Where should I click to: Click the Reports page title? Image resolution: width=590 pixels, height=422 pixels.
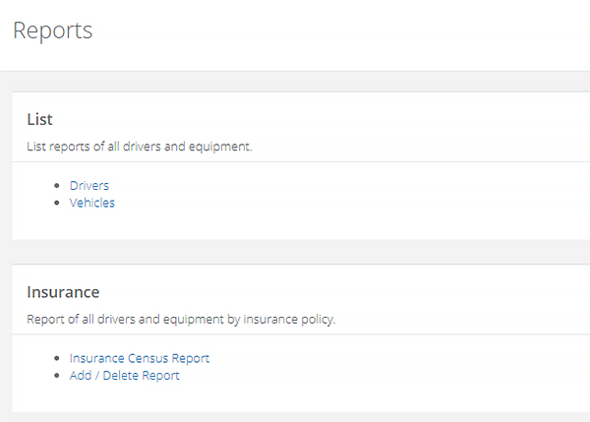tap(53, 30)
